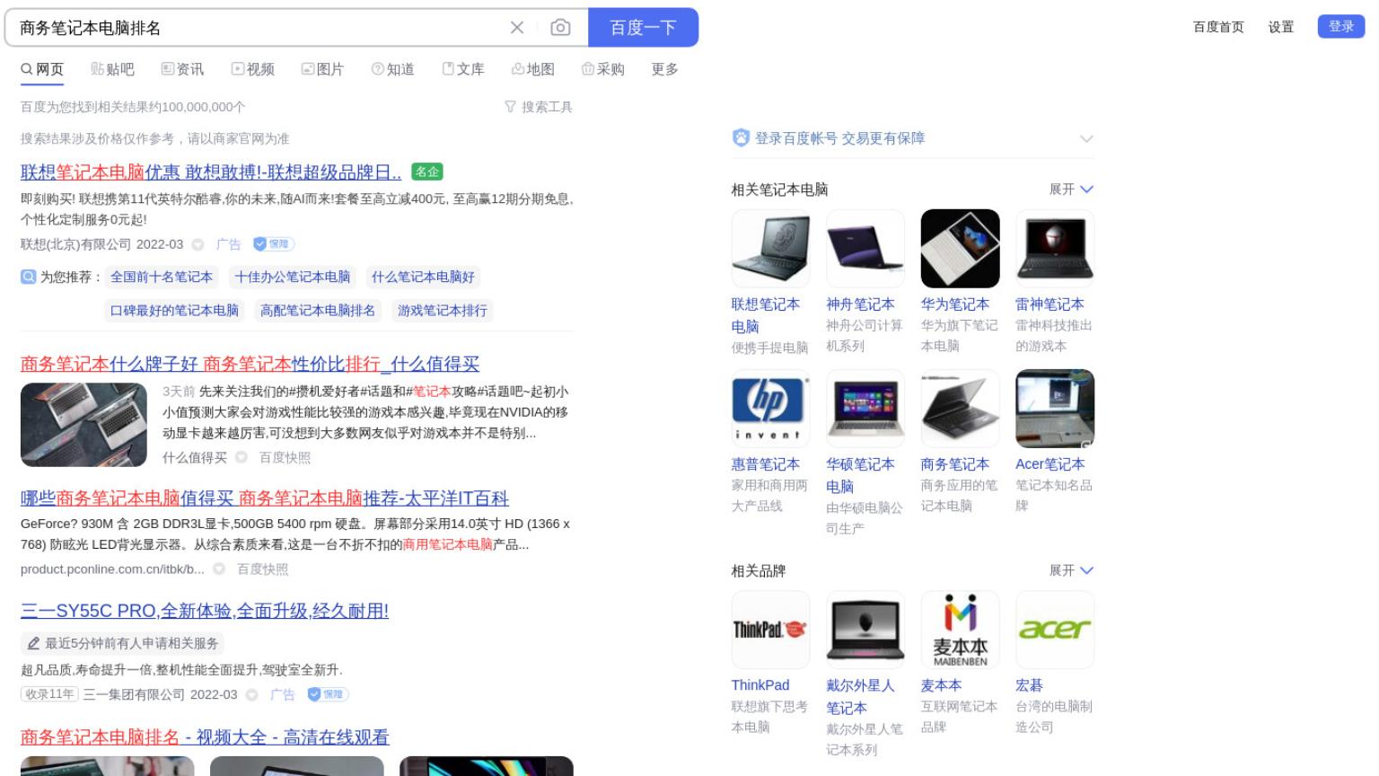This screenshot has height=776, width=1379.
Task: Open 搜索工具 filter options
Action: pyautogui.click(x=538, y=107)
